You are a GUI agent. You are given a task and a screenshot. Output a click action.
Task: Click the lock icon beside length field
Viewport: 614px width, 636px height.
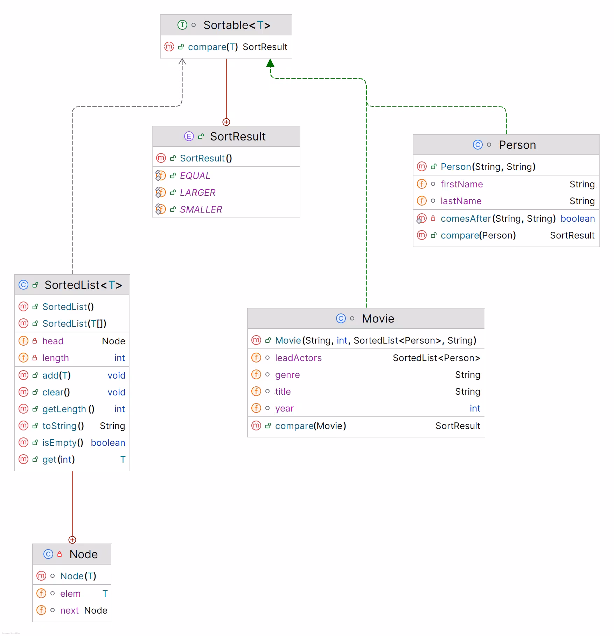[35, 358]
